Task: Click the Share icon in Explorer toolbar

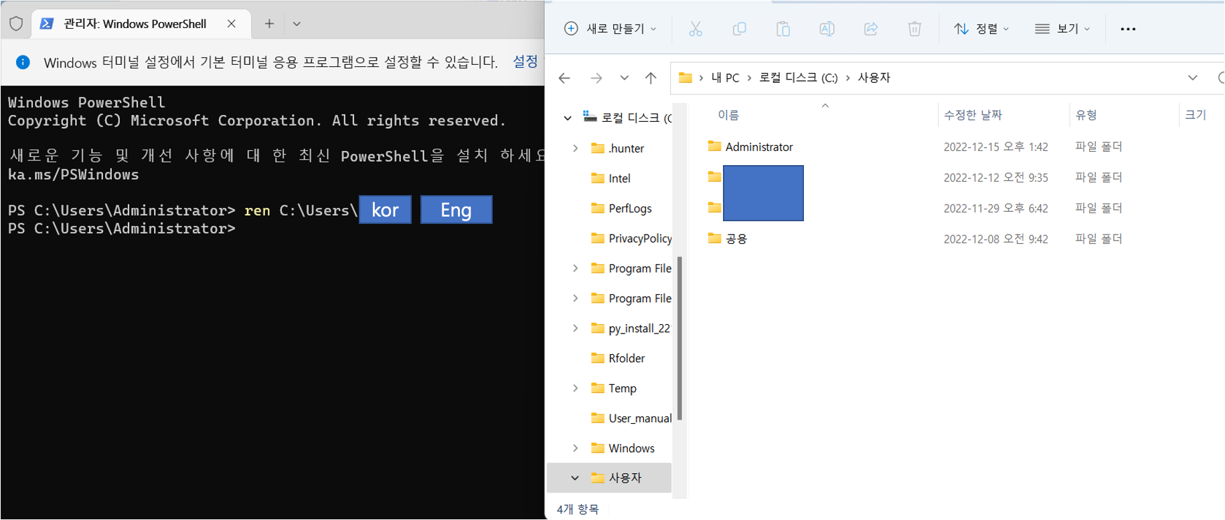Action: tap(871, 29)
